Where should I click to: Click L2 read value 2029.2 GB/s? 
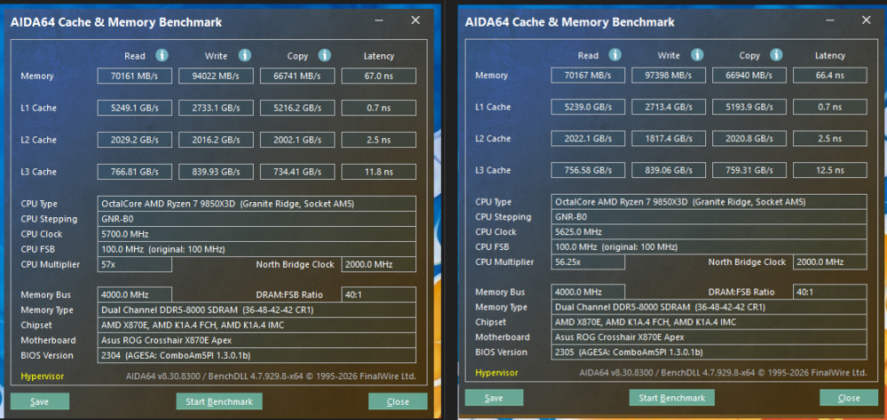coord(135,140)
